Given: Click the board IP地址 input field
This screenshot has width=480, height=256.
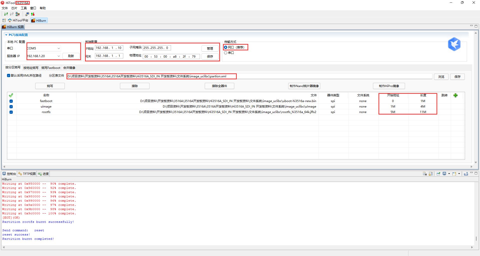Looking at the screenshot, I should pos(109,48).
